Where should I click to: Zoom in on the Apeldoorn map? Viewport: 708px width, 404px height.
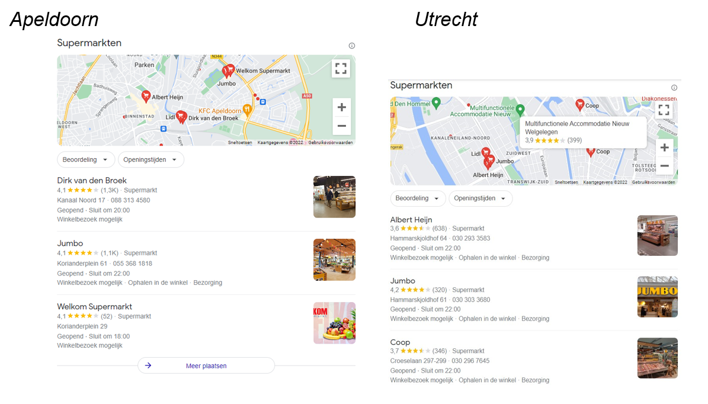pos(342,107)
